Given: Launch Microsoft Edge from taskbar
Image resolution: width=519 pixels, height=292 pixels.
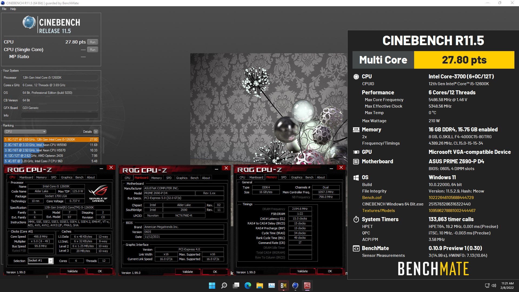Looking at the screenshot, I should [x=248, y=286].
